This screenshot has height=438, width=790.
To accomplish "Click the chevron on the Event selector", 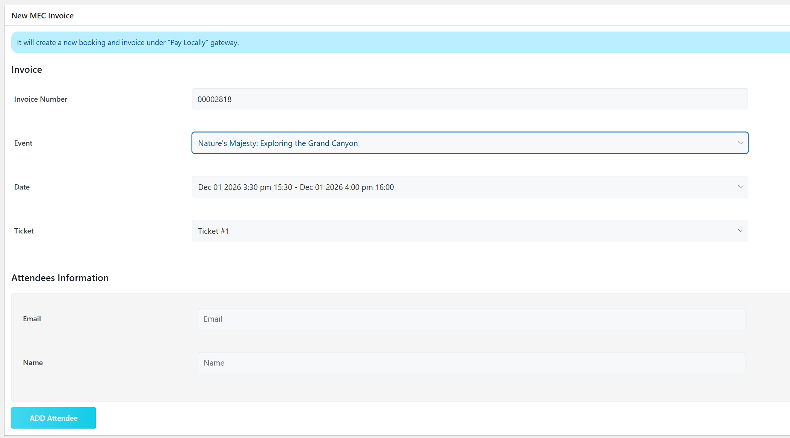I will tap(740, 143).
